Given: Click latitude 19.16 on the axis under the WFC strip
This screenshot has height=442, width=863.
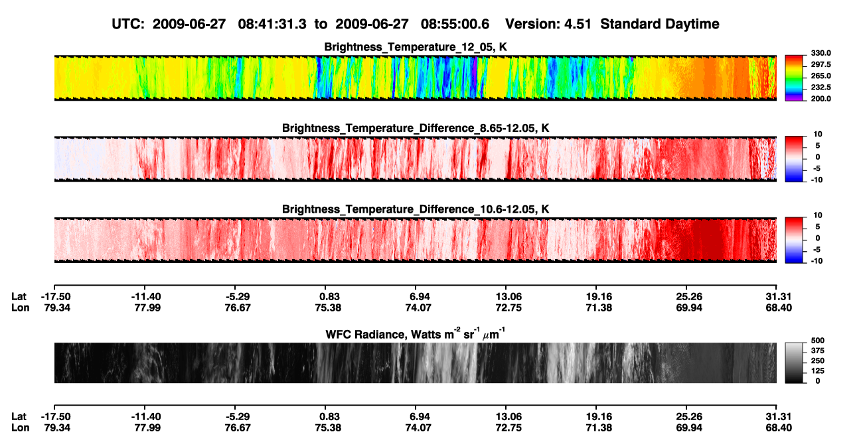Looking at the screenshot, I should coord(596,416).
